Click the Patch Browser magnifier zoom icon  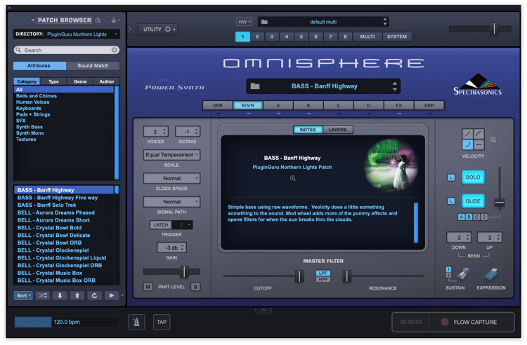(98, 20)
